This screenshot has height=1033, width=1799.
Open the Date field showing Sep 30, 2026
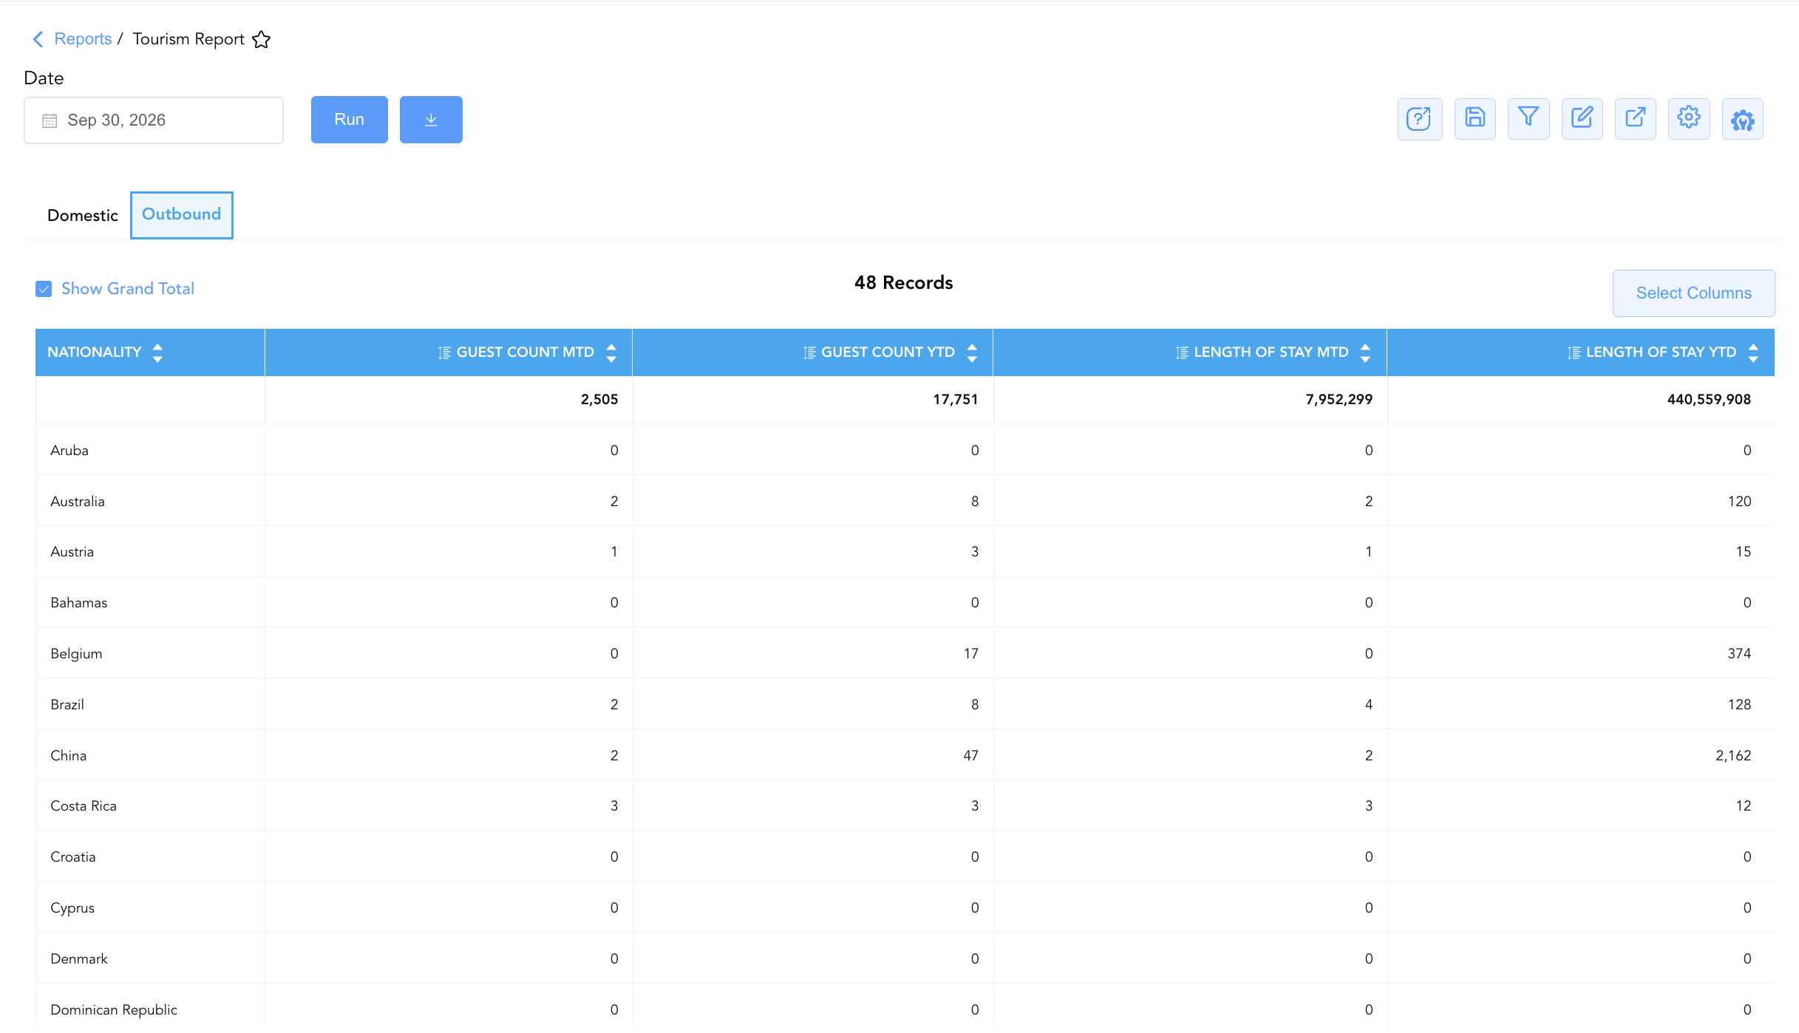(x=154, y=120)
